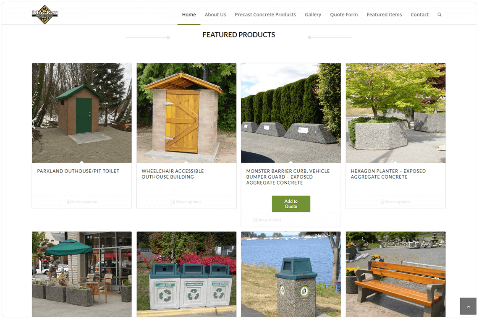
Task: Show Details for Monster Barrier Curb
Action: [267, 220]
